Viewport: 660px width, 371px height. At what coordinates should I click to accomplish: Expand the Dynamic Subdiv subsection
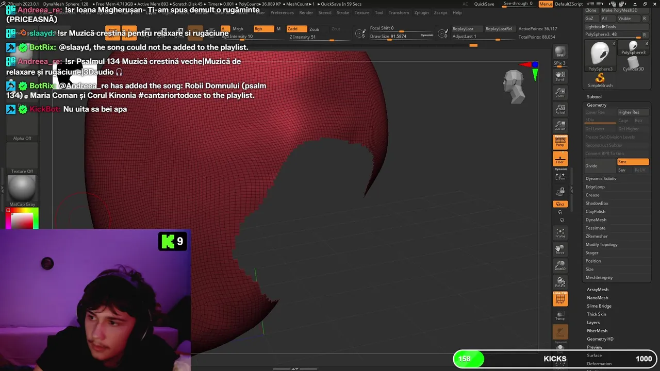(601, 178)
